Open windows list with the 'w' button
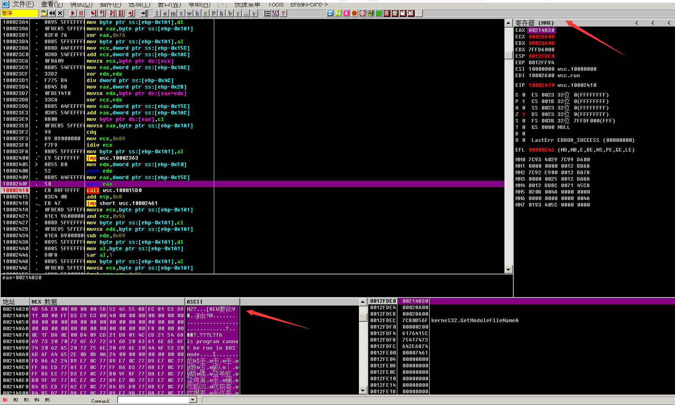 [189, 13]
